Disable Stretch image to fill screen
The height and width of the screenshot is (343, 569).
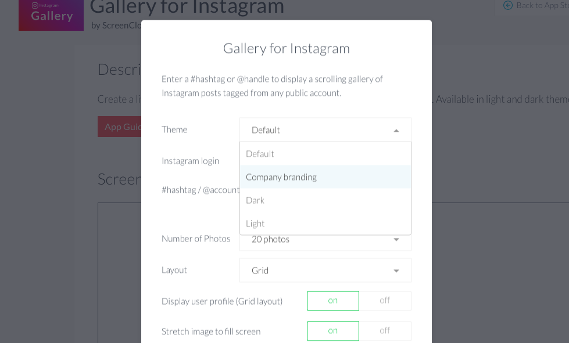point(385,331)
